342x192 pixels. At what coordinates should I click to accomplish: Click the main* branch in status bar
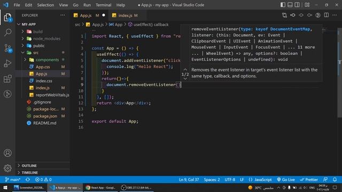[13, 180]
